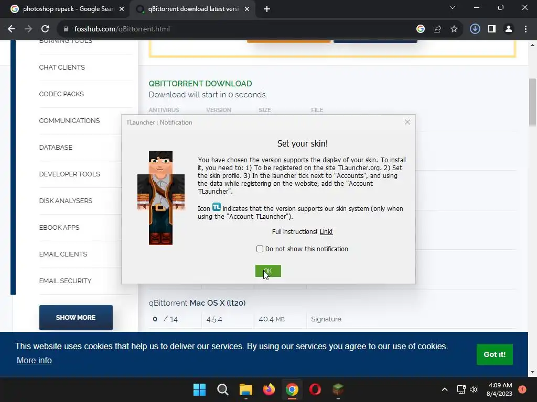Open Email Clients category

pyautogui.click(x=63, y=254)
